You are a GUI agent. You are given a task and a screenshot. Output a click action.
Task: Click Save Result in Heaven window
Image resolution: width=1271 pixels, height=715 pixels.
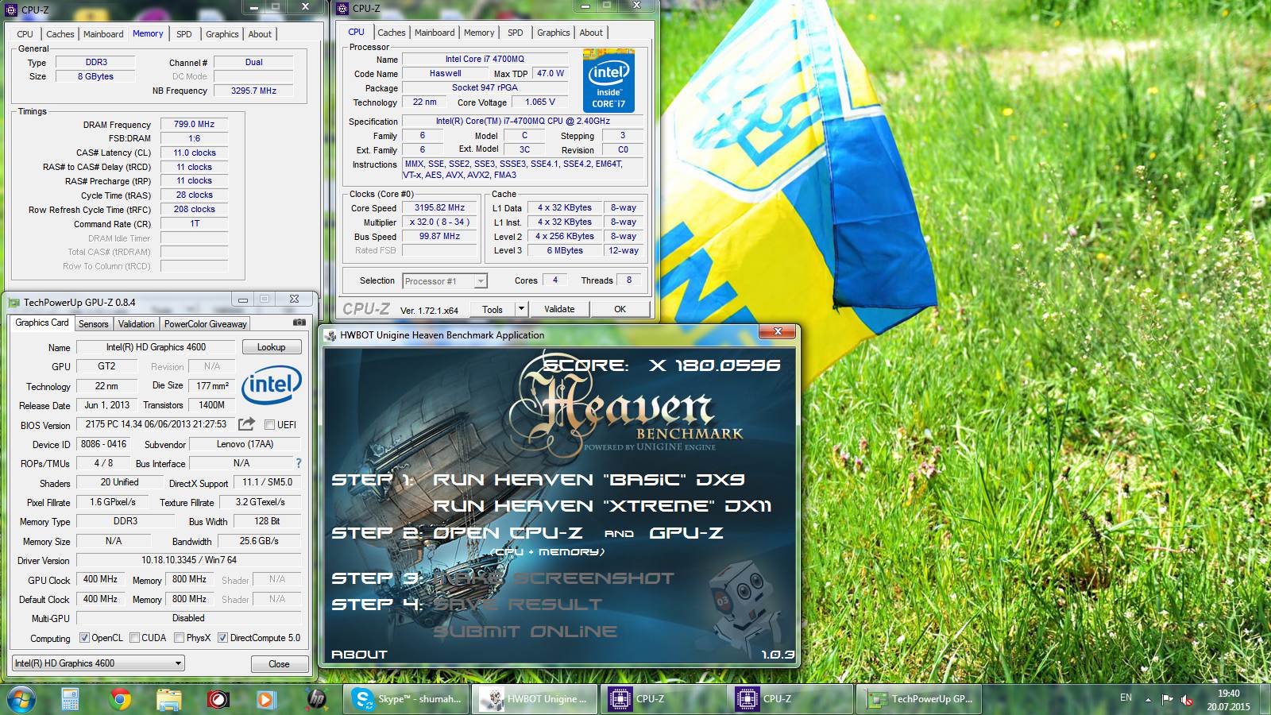(518, 605)
